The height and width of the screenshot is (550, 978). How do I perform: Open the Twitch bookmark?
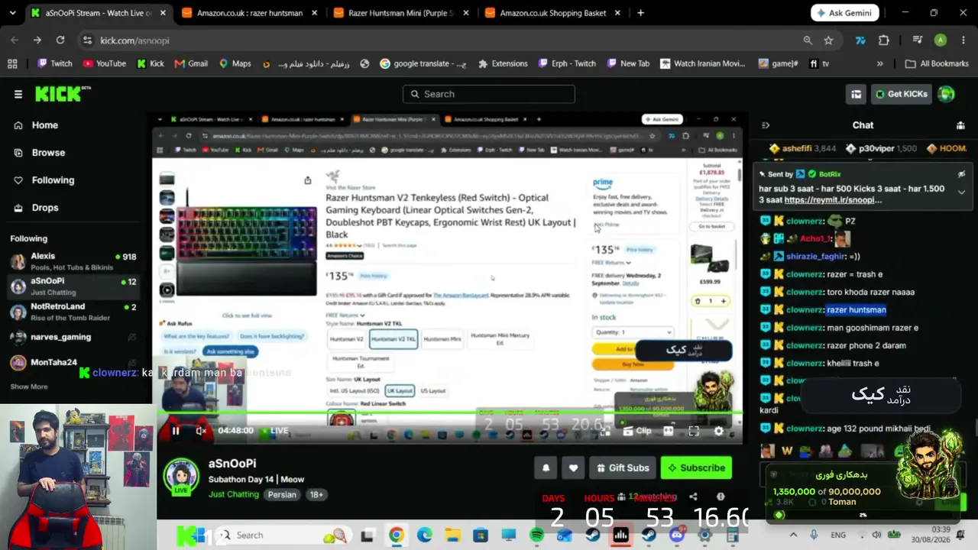pos(55,63)
